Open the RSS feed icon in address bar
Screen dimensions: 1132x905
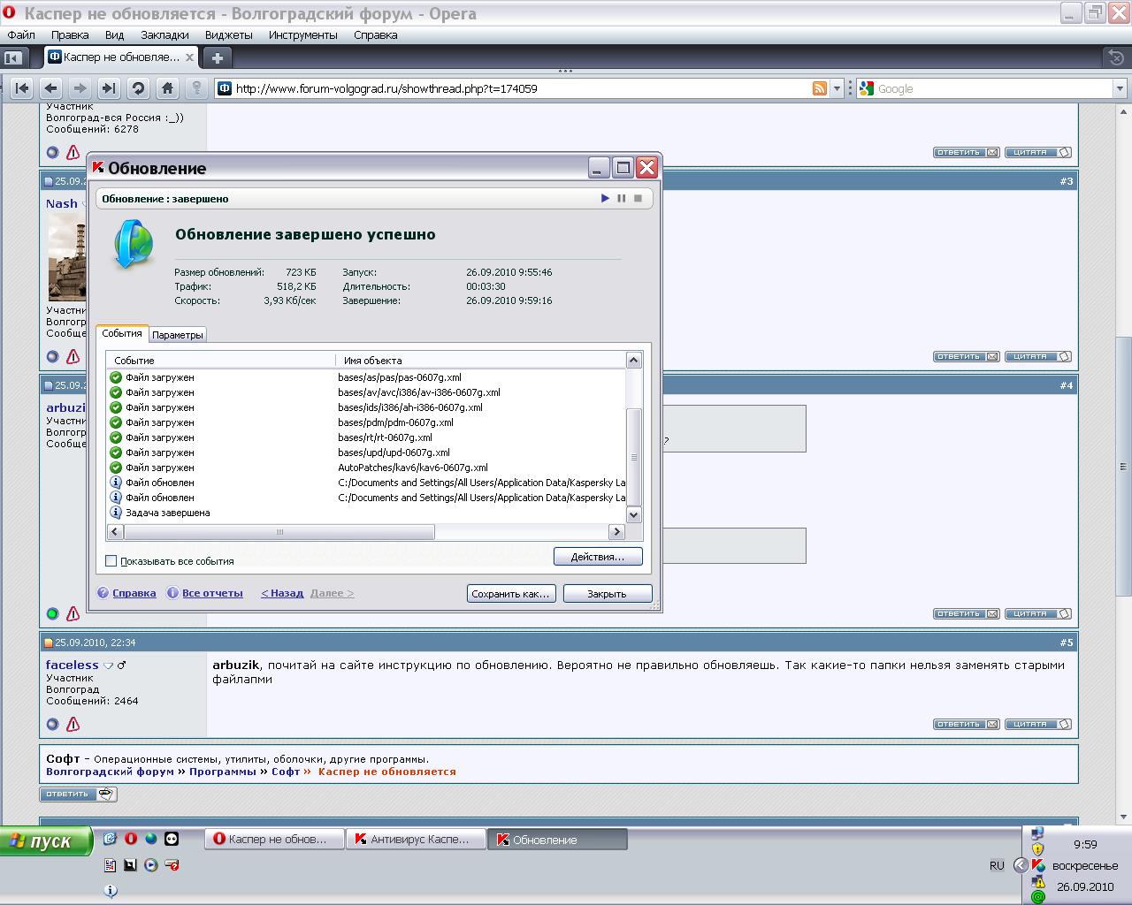[x=820, y=88]
